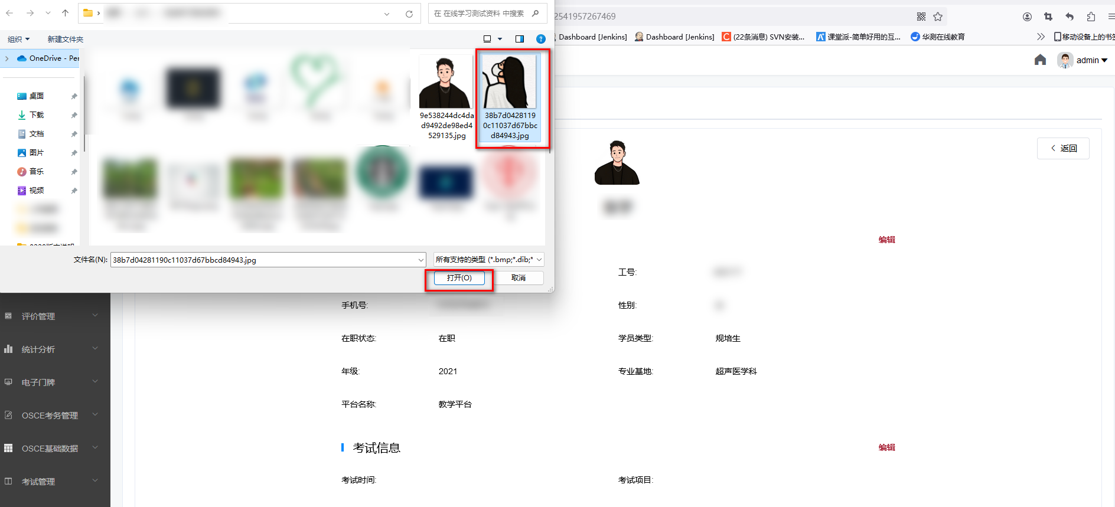Expand 考试管理 sidebar menu
The image size is (1115, 507).
click(56, 482)
